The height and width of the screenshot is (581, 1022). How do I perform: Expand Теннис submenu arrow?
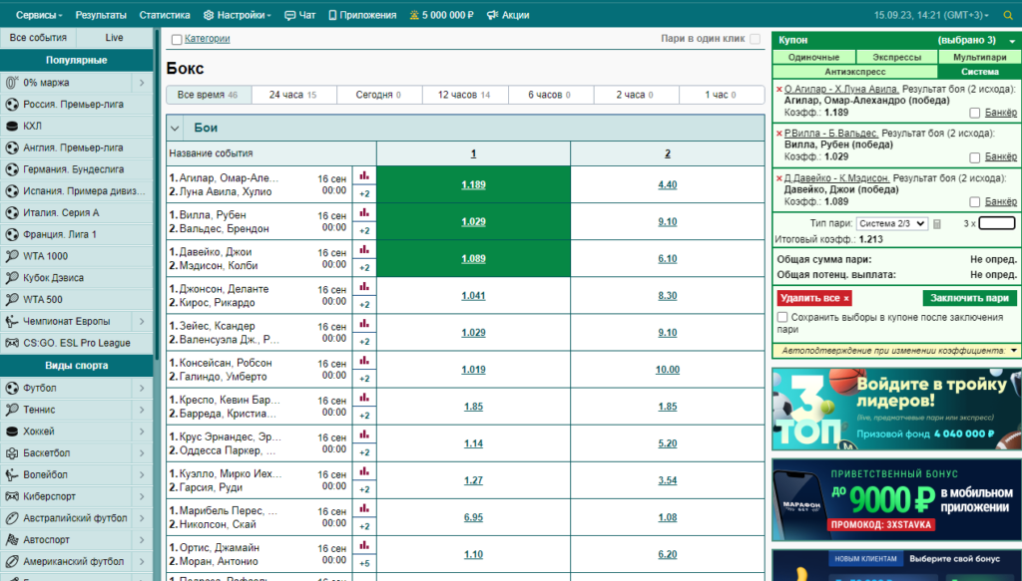(142, 410)
